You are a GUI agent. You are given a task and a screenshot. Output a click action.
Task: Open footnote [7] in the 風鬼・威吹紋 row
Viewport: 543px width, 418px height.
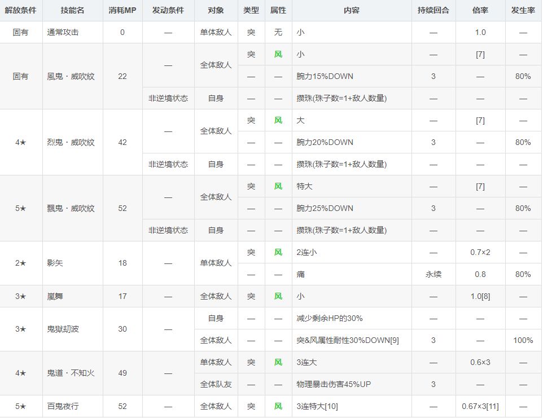coord(480,55)
